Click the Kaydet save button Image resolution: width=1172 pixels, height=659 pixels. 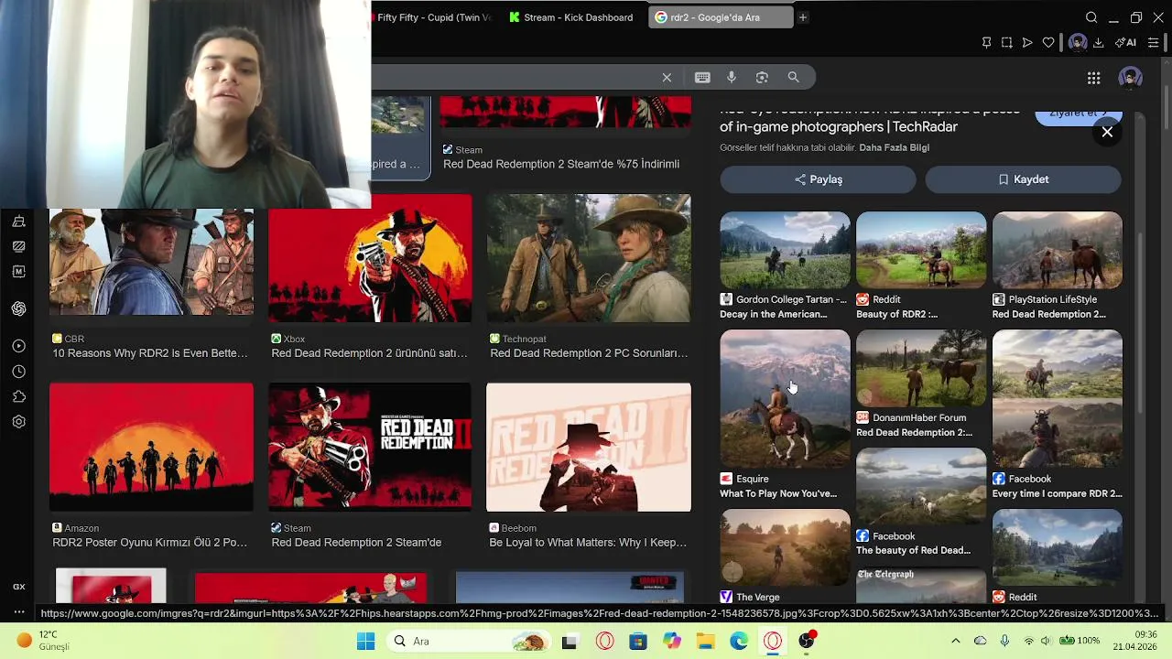[x=1023, y=179]
